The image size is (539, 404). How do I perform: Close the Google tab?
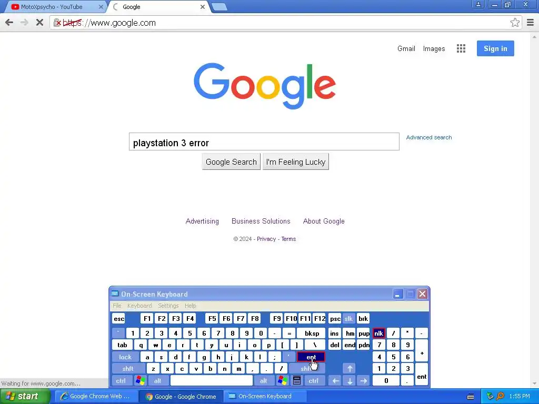coord(203,6)
